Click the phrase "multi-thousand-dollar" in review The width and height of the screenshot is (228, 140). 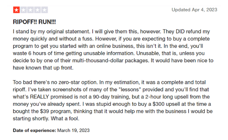coord(98,61)
